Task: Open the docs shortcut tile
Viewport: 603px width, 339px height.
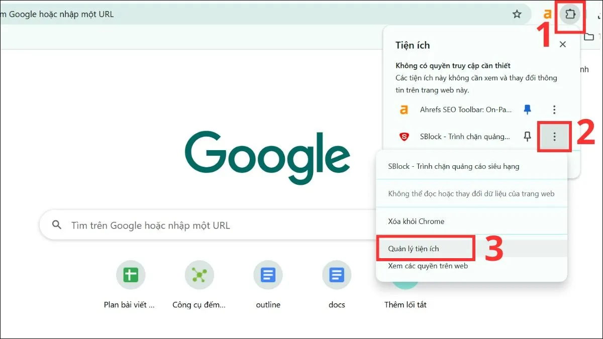Action: [337, 275]
